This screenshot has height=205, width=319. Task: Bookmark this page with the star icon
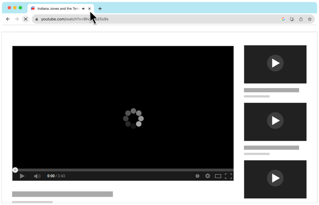pos(310,19)
